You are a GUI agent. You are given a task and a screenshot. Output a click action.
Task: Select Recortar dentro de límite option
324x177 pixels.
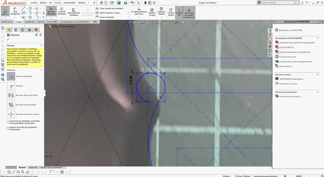[x=11, y=95]
